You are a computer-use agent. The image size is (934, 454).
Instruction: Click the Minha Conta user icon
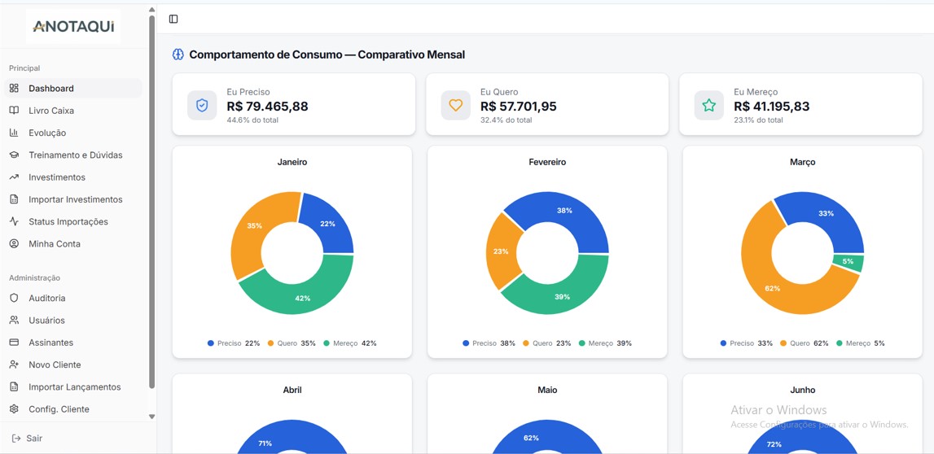(15, 244)
